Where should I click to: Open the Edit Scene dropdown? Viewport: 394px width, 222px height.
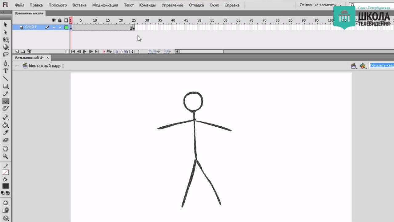point(354,66)
